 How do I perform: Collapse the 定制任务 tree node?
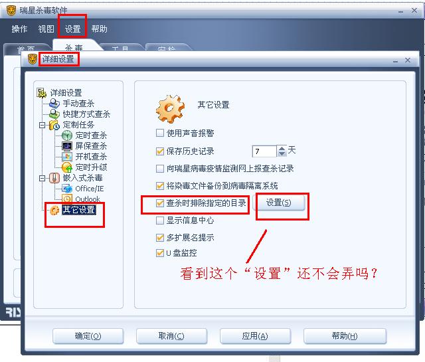click(x=42, y=125)
